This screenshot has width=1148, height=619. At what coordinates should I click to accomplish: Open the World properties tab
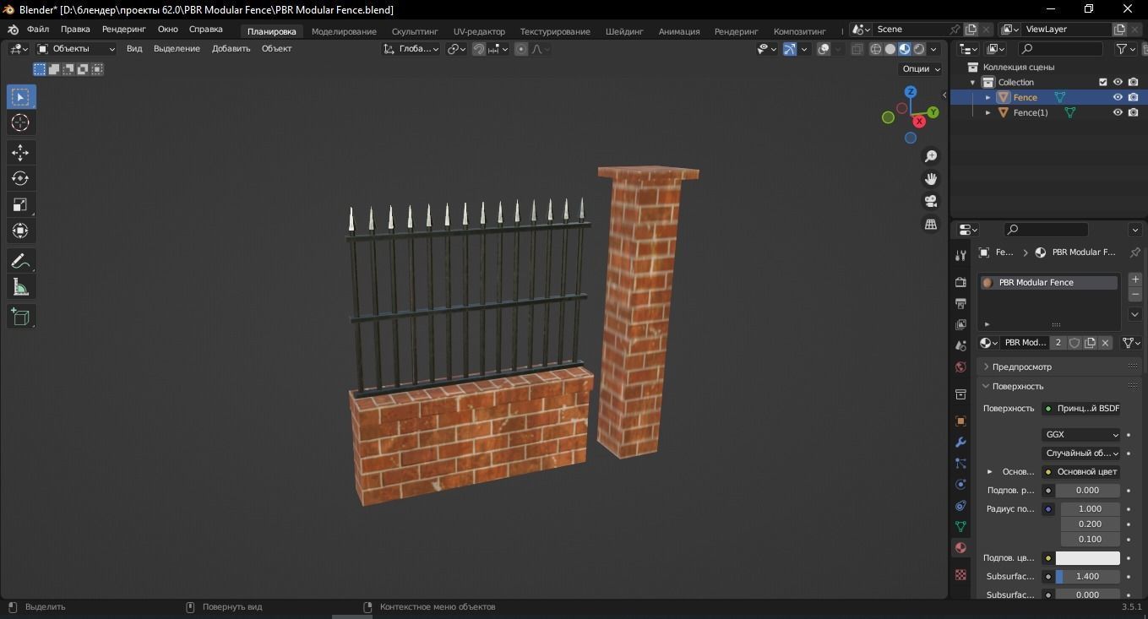click(x=960, y=367)
